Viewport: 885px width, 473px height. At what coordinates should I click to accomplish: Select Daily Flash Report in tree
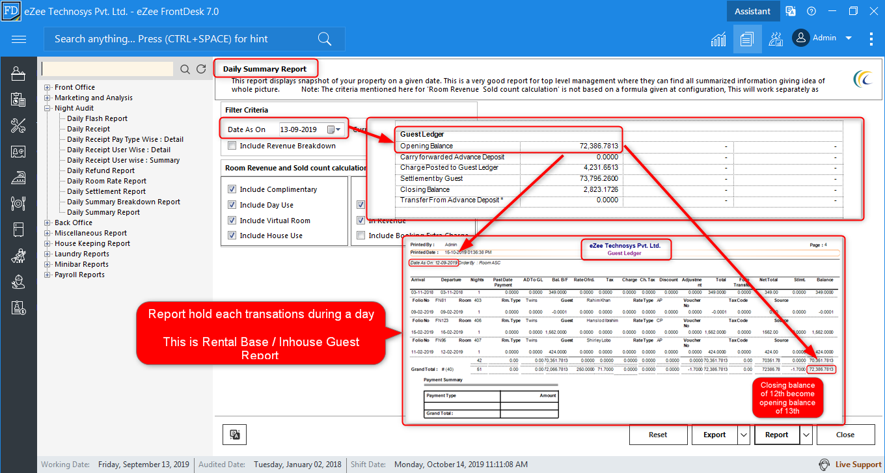coord(98,118)
